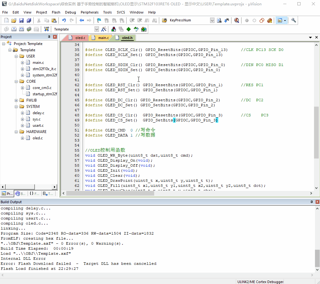The image size is (320, 284).
Task: Comment out the selection icon
Action: pyautogui.click(x=147, y=20)
